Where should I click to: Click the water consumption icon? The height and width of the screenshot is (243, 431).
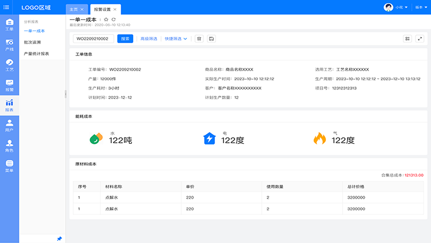(96, 138)
